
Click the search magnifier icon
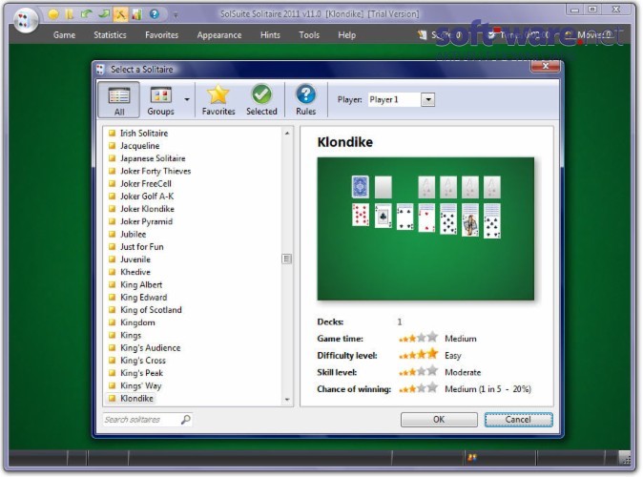coord(186,420)
